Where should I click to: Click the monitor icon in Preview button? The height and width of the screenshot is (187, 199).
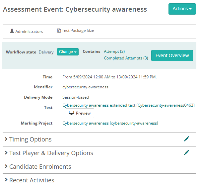point(71,113)
